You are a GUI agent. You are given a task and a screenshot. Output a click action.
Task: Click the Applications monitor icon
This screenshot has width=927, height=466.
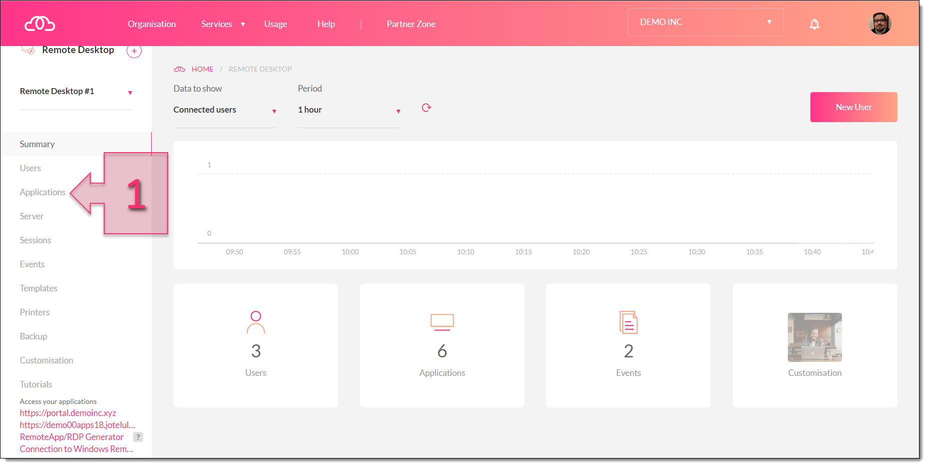(x=442, y=322)
